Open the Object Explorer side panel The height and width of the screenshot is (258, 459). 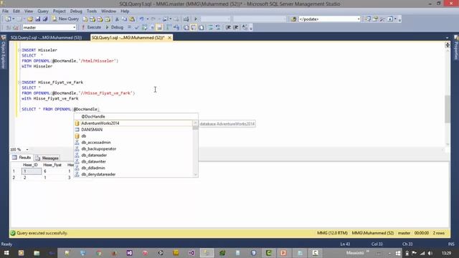coord(4,52)
